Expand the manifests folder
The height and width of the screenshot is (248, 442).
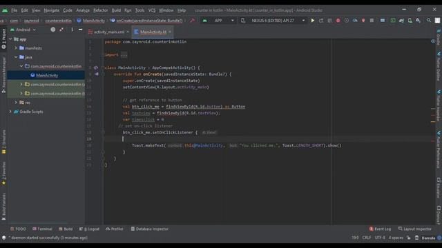pos(16,48)
